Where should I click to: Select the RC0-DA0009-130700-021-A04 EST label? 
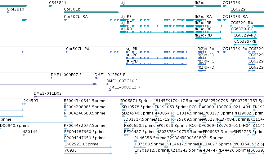pyautogui.click(x=220, y=107)
